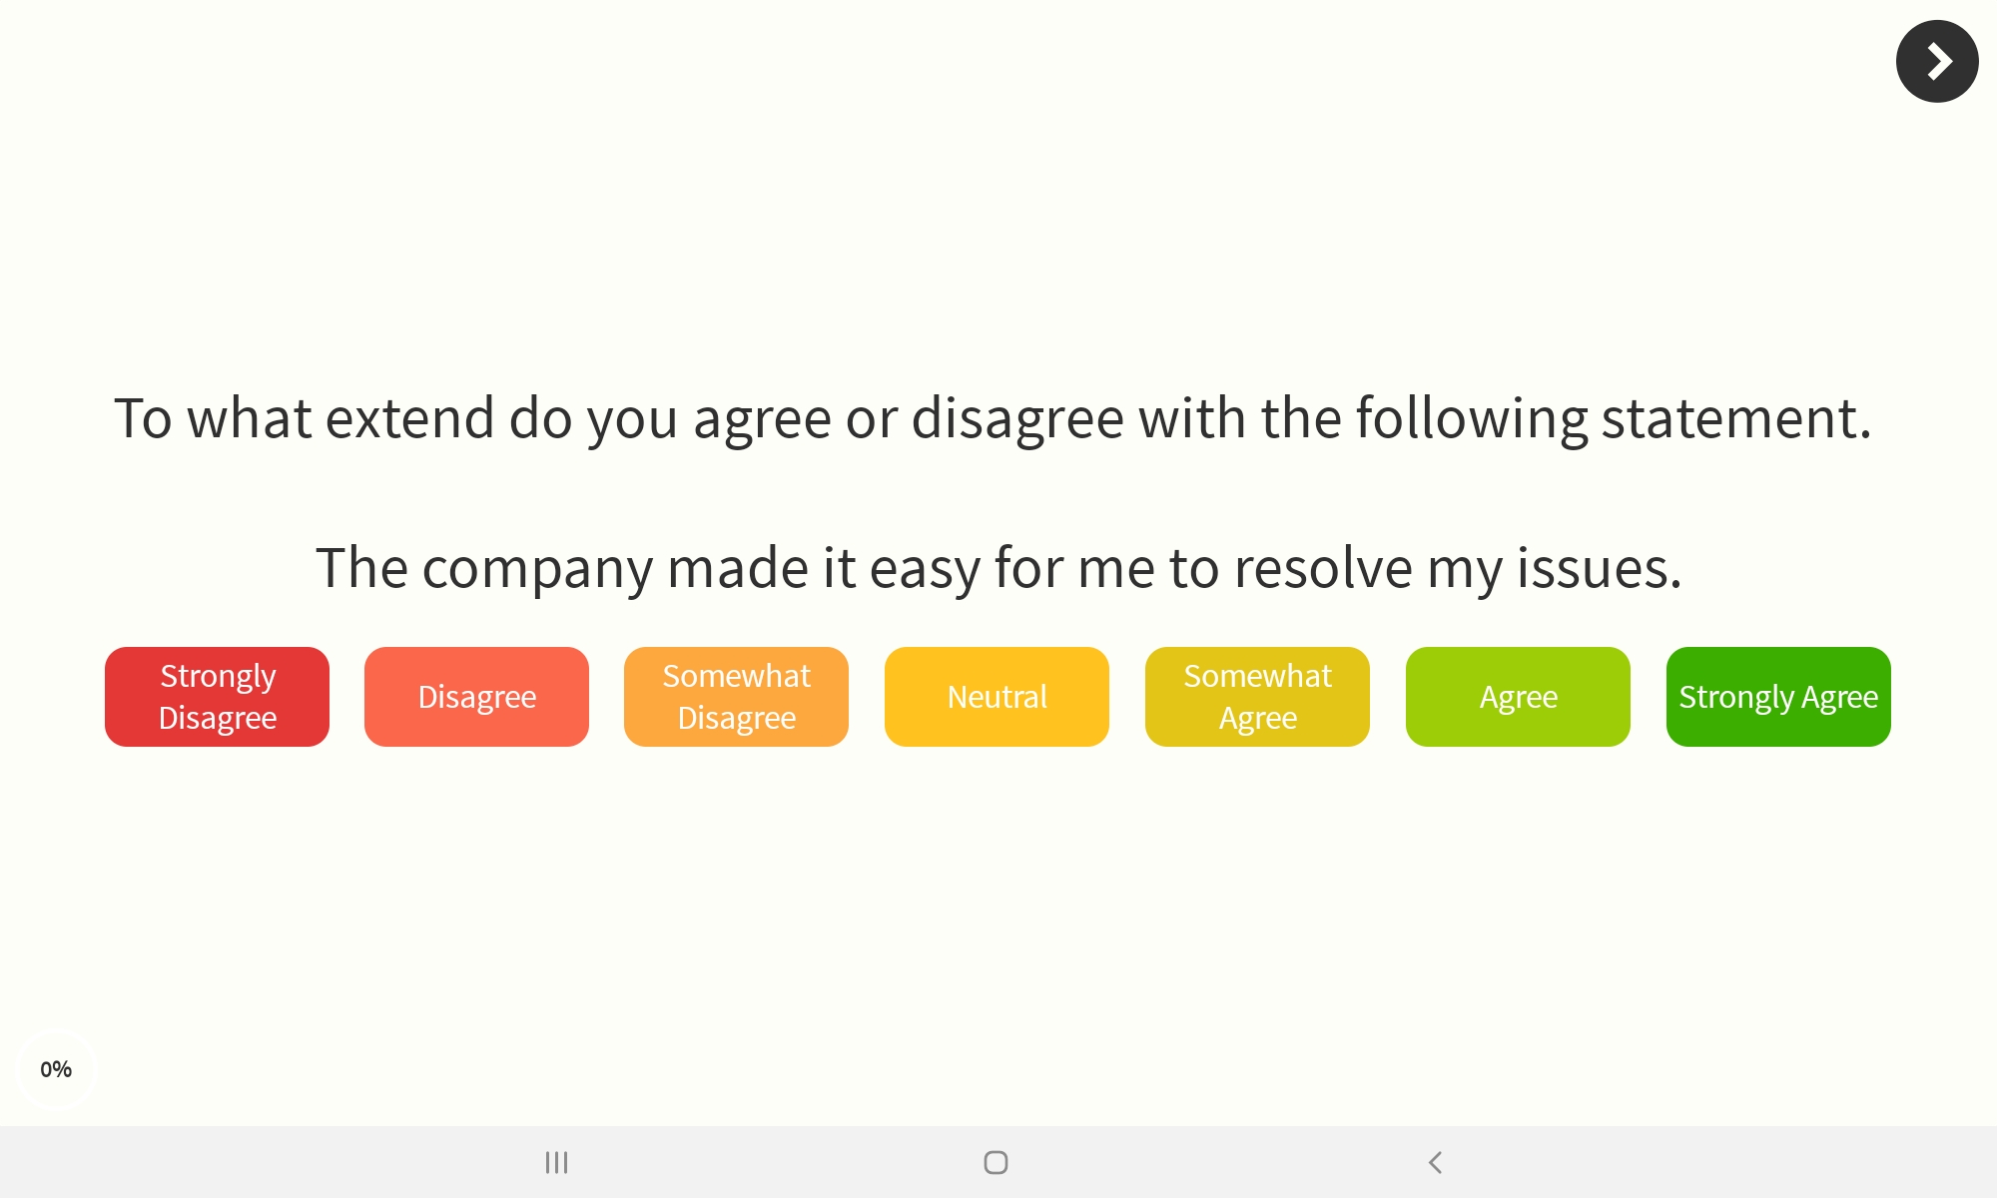This screenshot has height=1198, width=1997.
Task: Select the Strongly Agree response button
Action: tap(1777, 696)
